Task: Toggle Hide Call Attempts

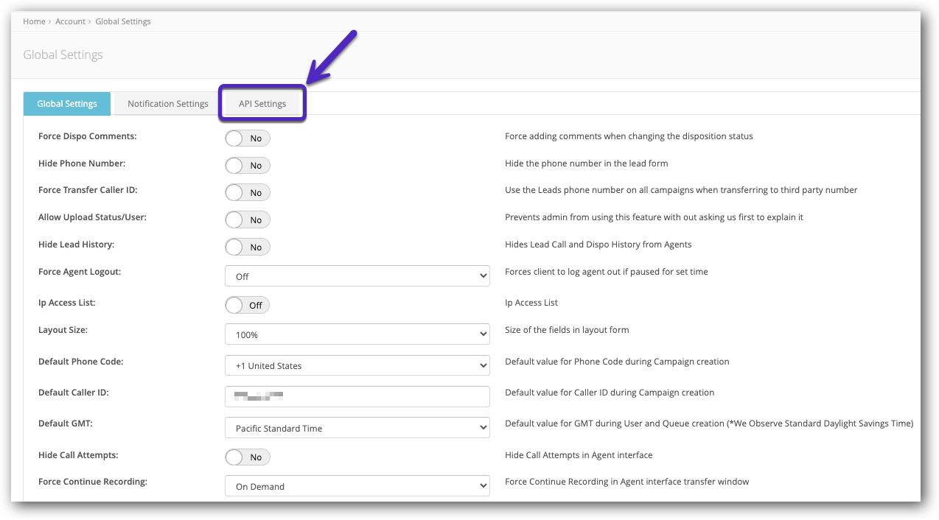Action: pyautogui.click(x=247, y=457)
